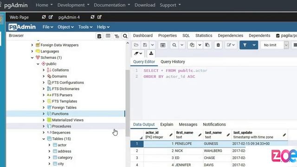Switch to the Dependents tab
This screenshot has width=297, height=167.
[259, 36]
